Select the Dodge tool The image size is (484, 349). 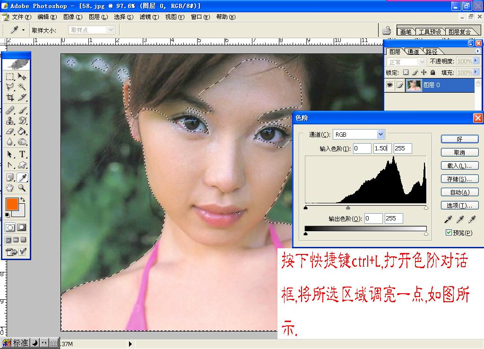[x=22, y=142]
